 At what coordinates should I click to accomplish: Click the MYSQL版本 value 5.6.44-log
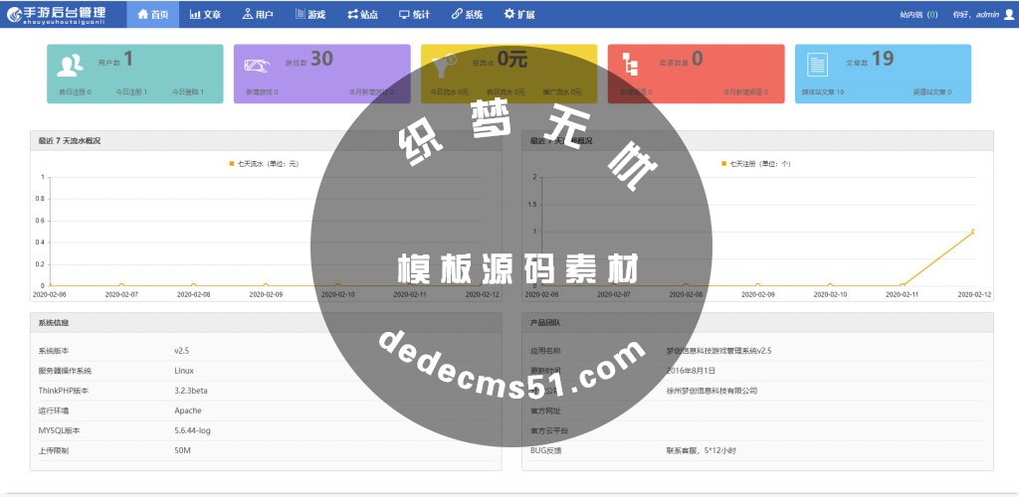tap(192, 430)
